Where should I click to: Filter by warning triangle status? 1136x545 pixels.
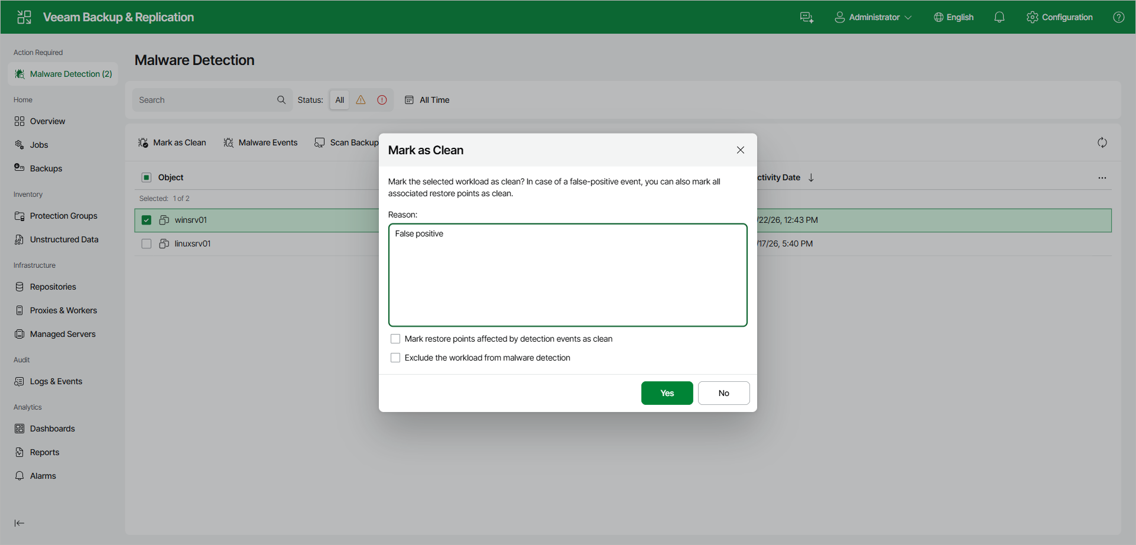[x=361, y=100]
